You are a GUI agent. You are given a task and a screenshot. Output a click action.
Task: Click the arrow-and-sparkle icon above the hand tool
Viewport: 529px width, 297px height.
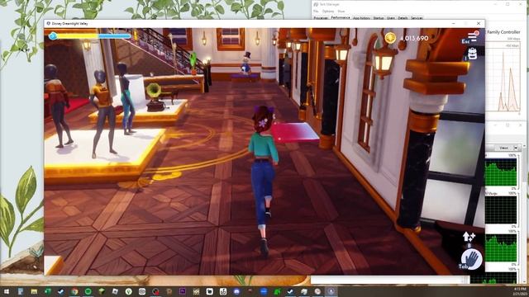click(x=469, y=237)
